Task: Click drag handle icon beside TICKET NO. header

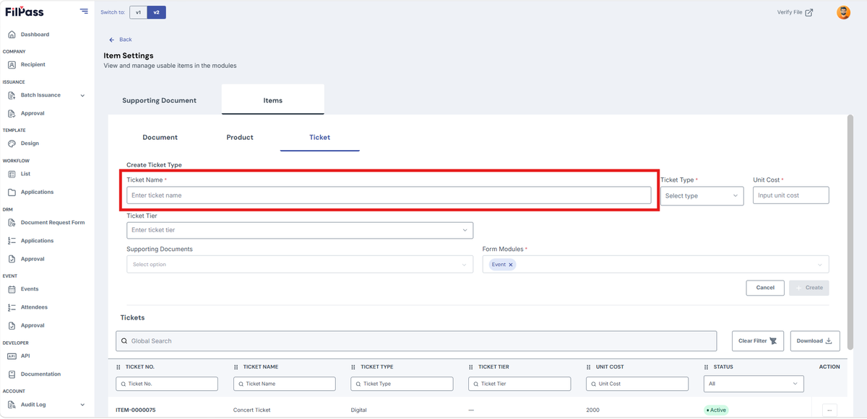Action: pos(118,367)
